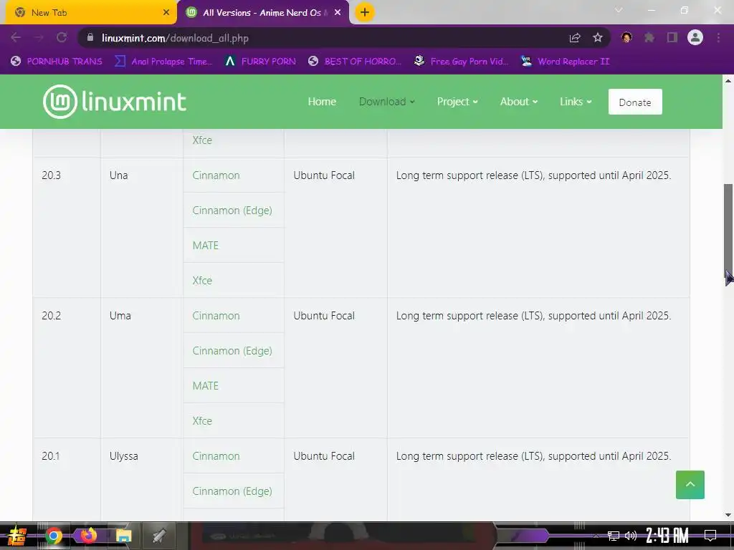Viewport: 734px width, 550px height.
Task: Click the Home nav item
Action: [322, 102]
